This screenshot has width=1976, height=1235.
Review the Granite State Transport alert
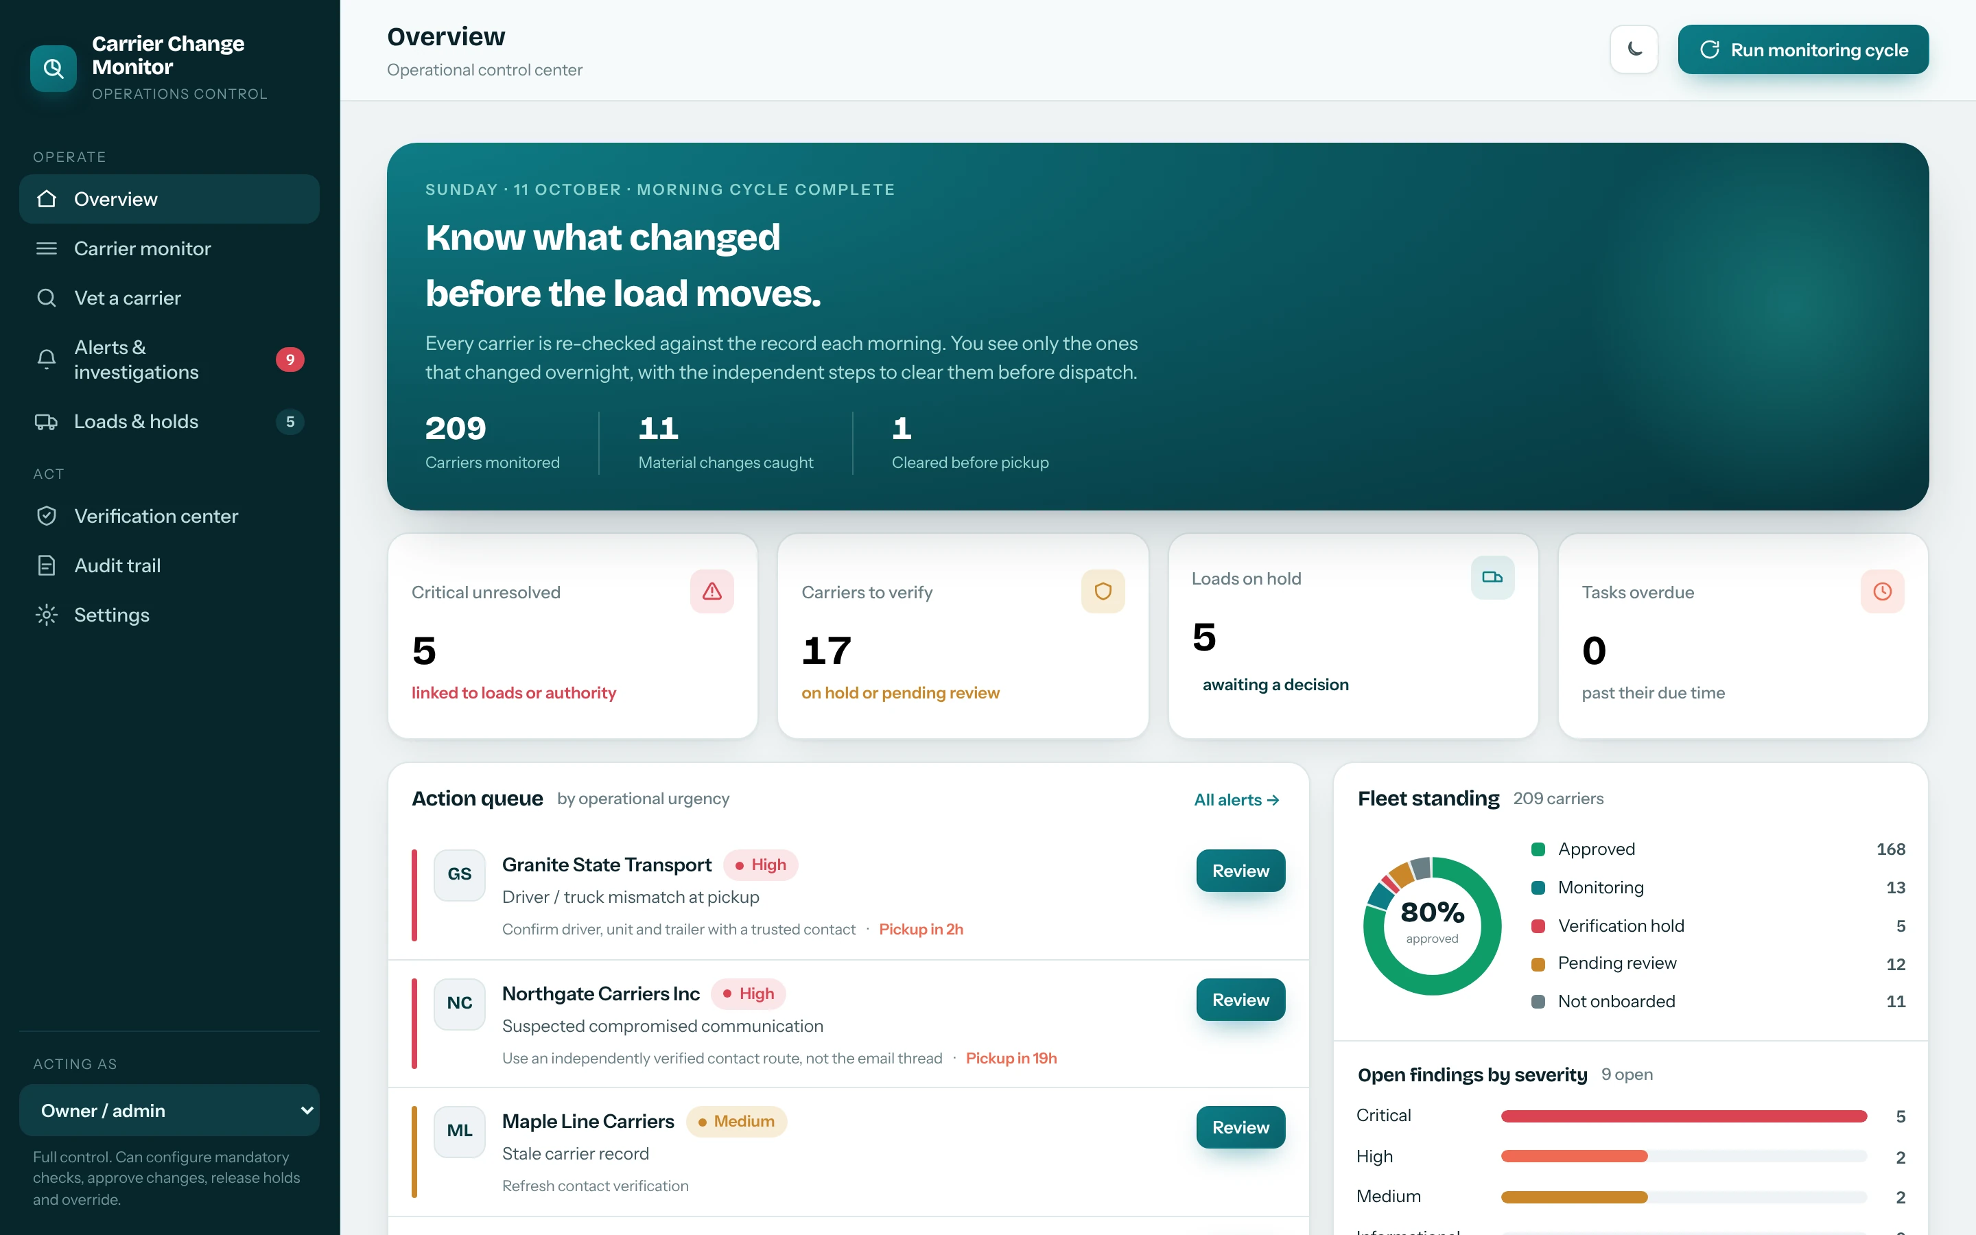click(x=1240, y=871)
